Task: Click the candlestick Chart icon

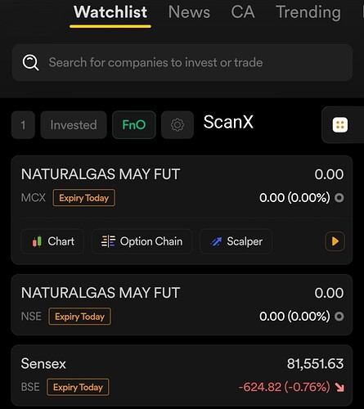Action: [37, 241]
